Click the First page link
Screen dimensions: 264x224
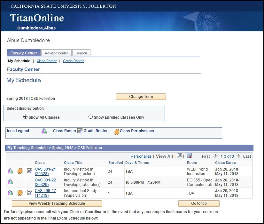tap(206, 156)
